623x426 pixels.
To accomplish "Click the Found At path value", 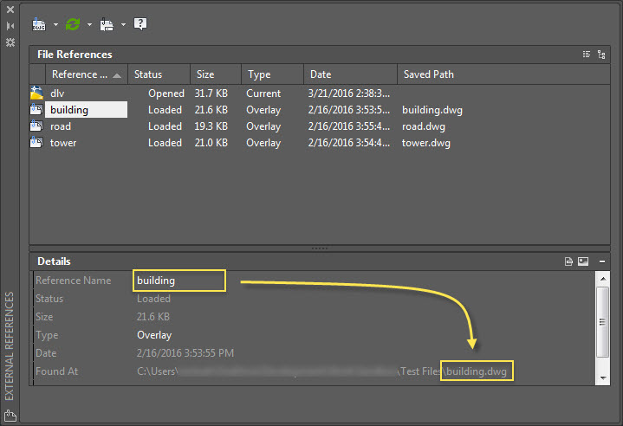I will coord(321,371).
